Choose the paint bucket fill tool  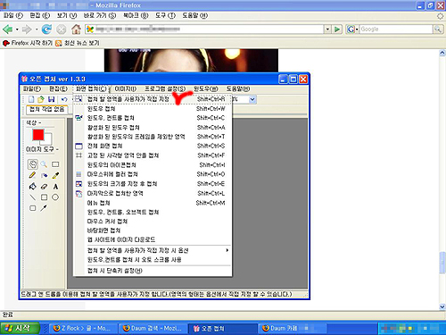point(32,187)
